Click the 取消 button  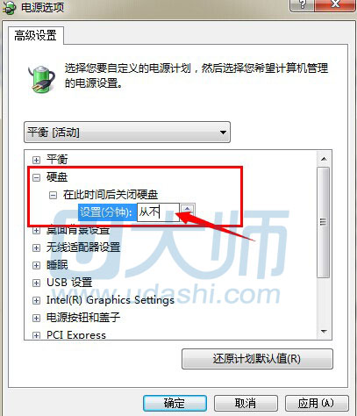click(x=246, y=404)
